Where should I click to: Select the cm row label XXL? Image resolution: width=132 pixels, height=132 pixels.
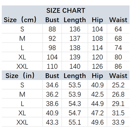click(22, 66)
